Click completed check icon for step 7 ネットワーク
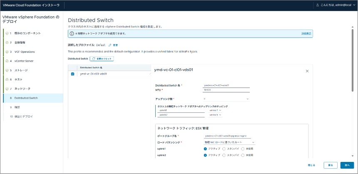 [7, 89]
